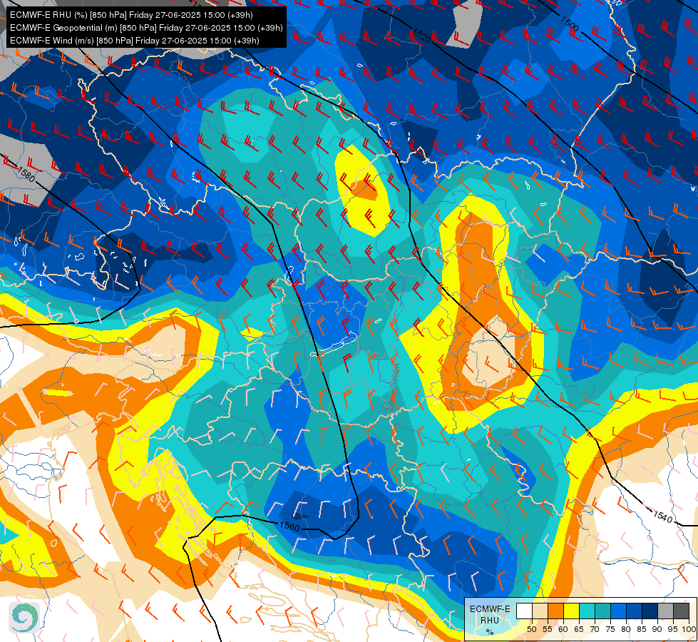
Task: Click the '%' unit label in the legend
Action: pos(490,632)
